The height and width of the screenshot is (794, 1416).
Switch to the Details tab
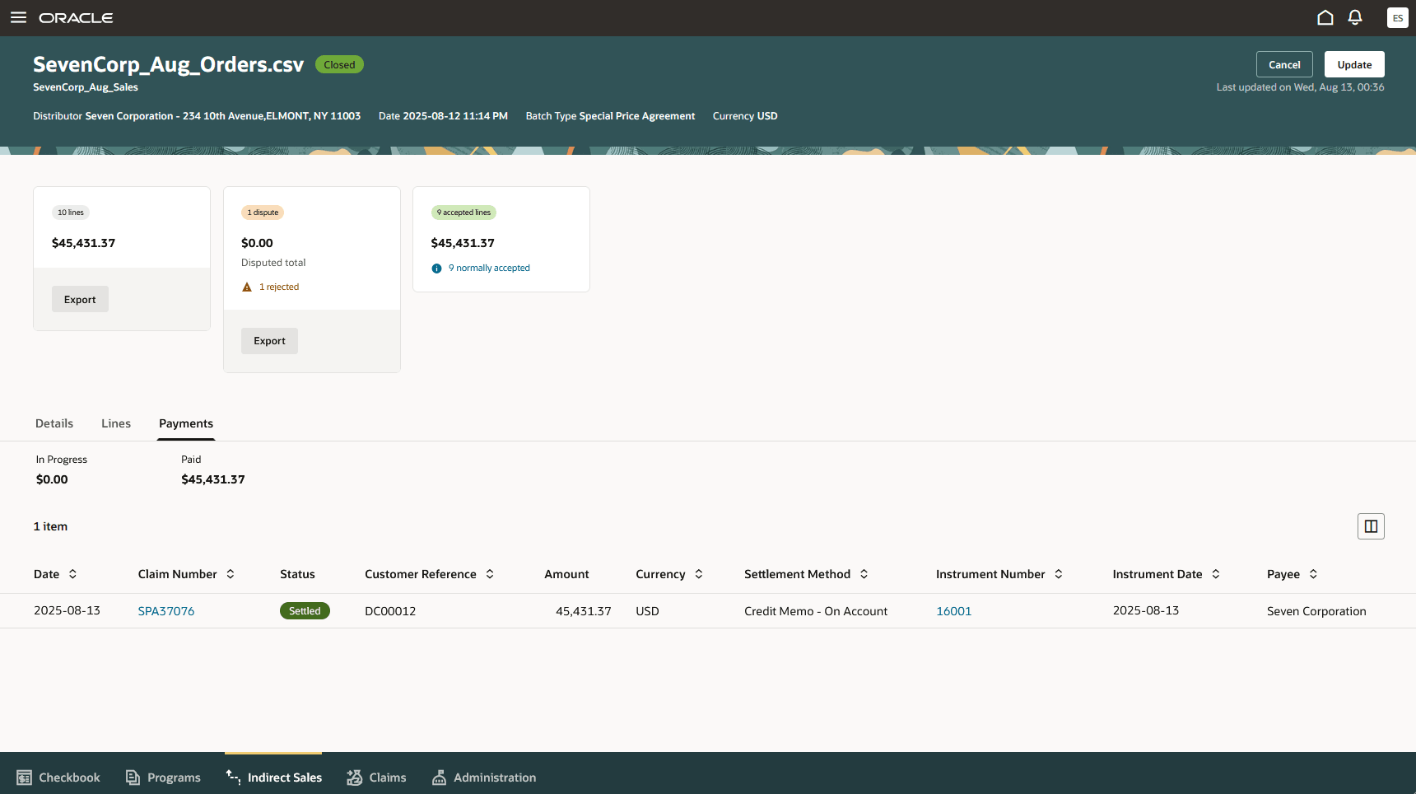[x=54, y=423]
